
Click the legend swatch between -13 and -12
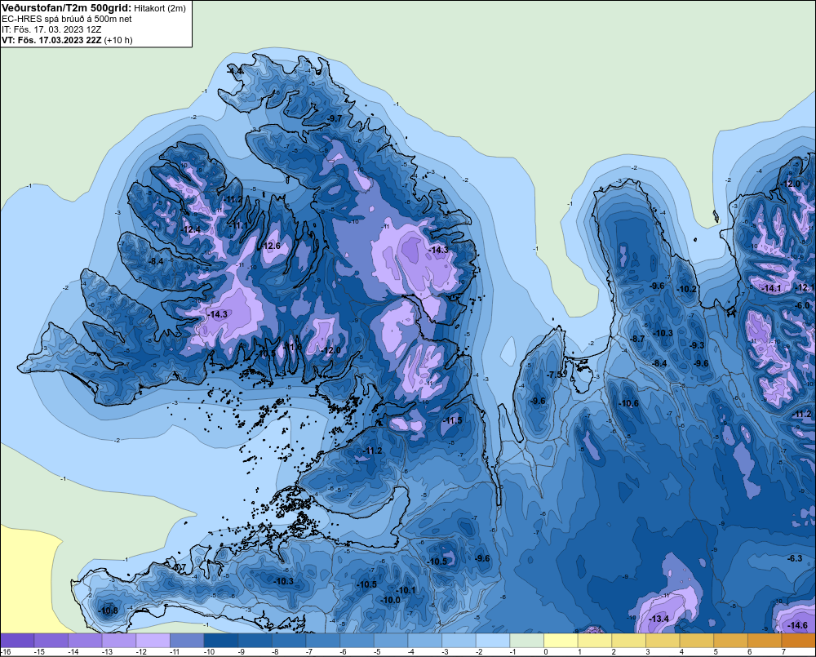(119, 641)
